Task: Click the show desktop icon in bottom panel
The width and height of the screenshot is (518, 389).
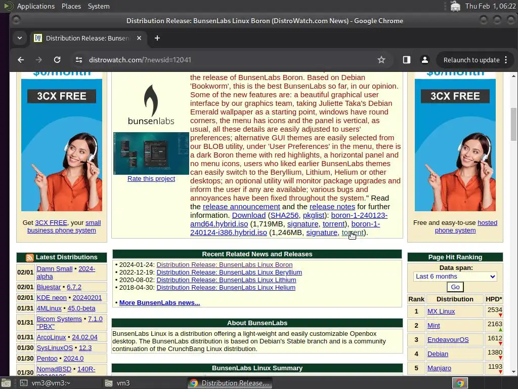Action: click(6, 383)
